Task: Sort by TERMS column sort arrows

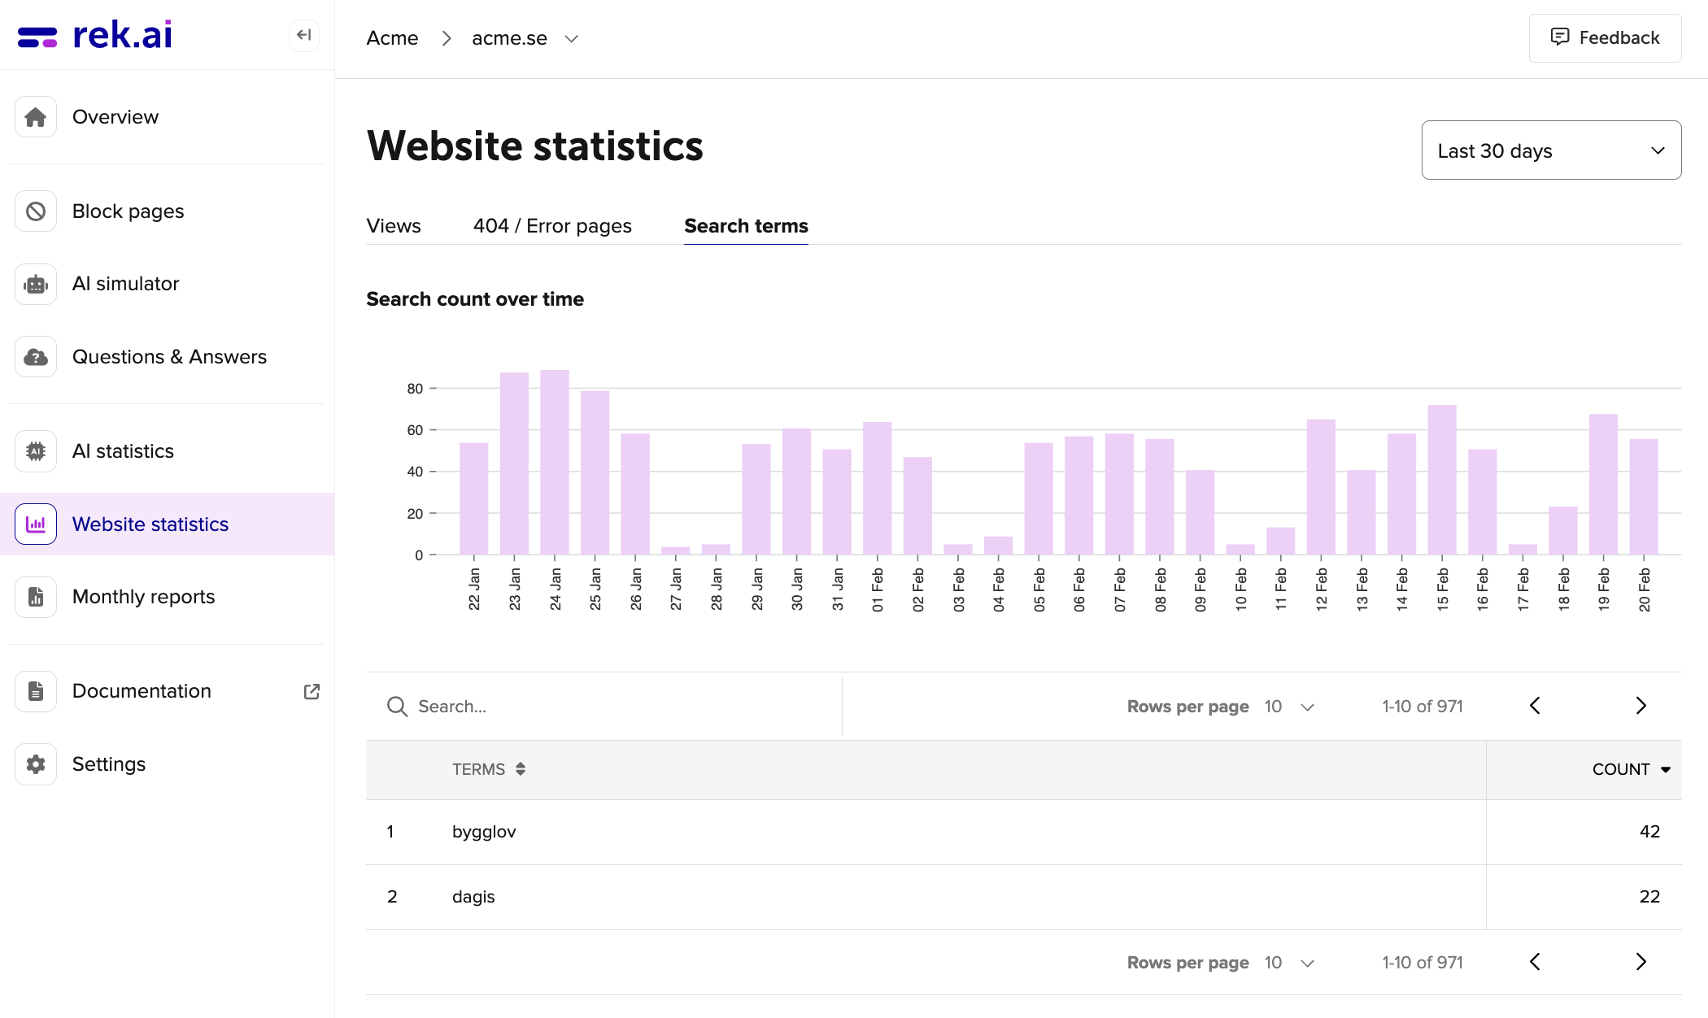Action: (521, 769)
